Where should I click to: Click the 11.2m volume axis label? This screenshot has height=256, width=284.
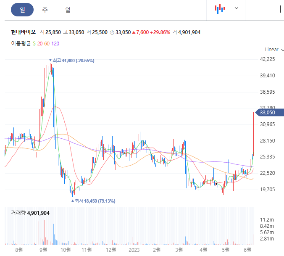[267, 220]
